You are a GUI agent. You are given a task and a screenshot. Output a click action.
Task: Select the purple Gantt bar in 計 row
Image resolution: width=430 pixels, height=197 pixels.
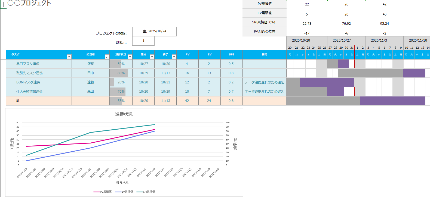[x=392, y=101]
